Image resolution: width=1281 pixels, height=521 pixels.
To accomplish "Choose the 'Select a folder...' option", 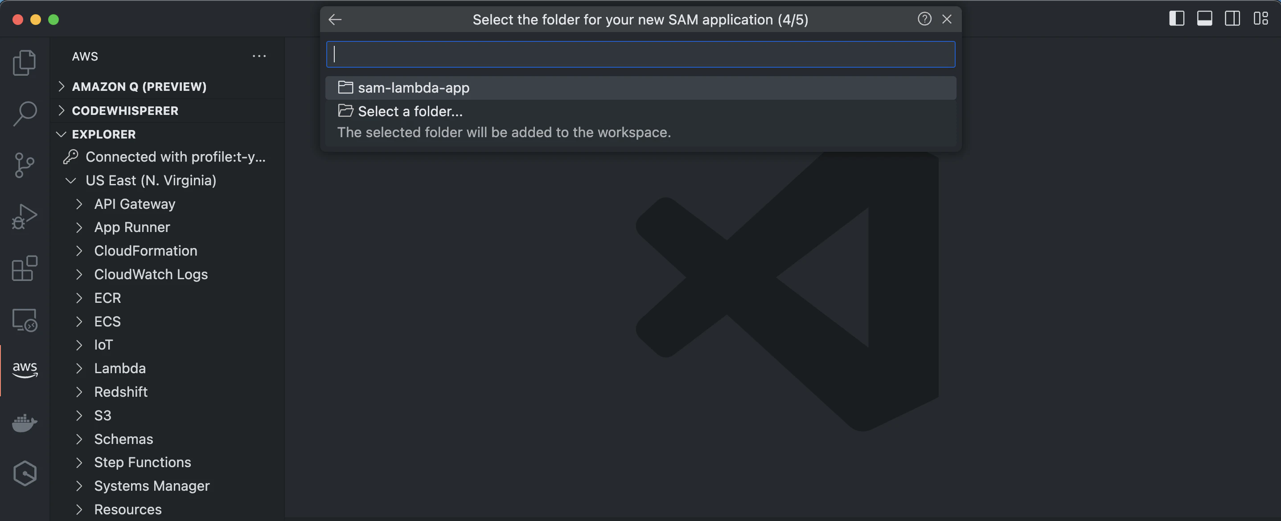I will pyautogui.click(x=640, y=111).
